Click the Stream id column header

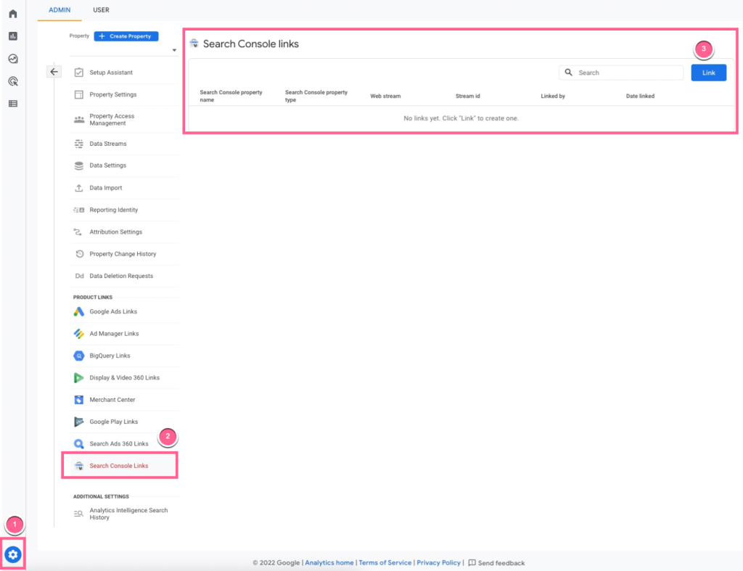tap(468, 96)
